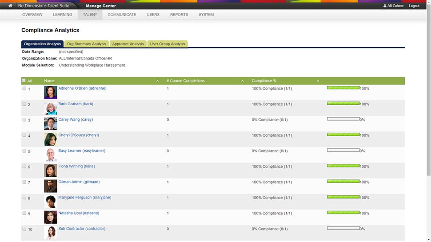Open the OVERVIEW menu
This screenshot has width=431, height=242.
32,15
